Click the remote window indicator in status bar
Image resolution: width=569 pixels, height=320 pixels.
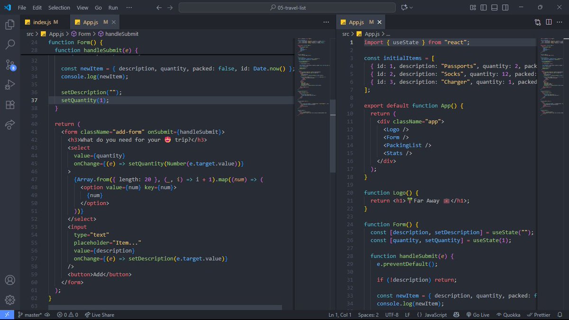coord(7,315)
